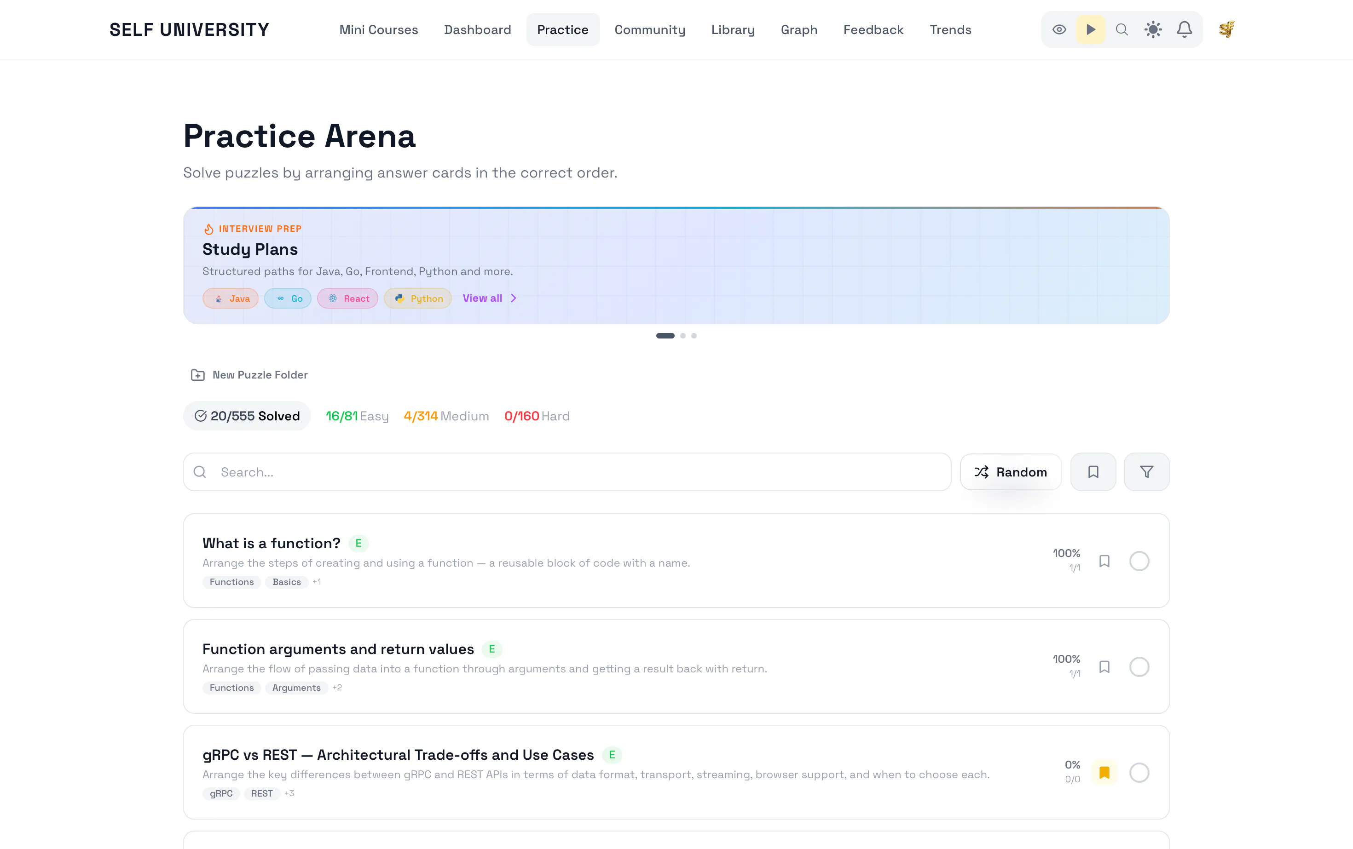Click the eye focus-mode icon in header
1353x849 pixels.
[x=1059, y=30]
